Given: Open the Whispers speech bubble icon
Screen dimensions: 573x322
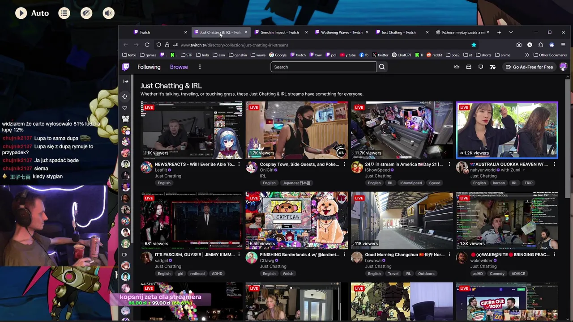Looking at the screenshot, I should click(481, 67).
